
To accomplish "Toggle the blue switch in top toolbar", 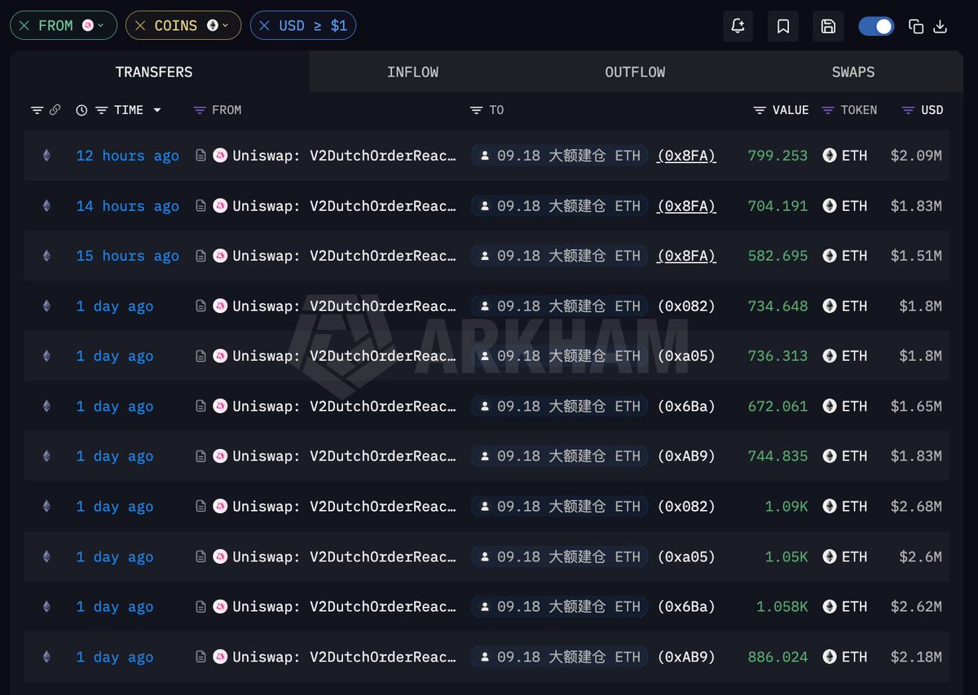I will (x=876, y=26).
